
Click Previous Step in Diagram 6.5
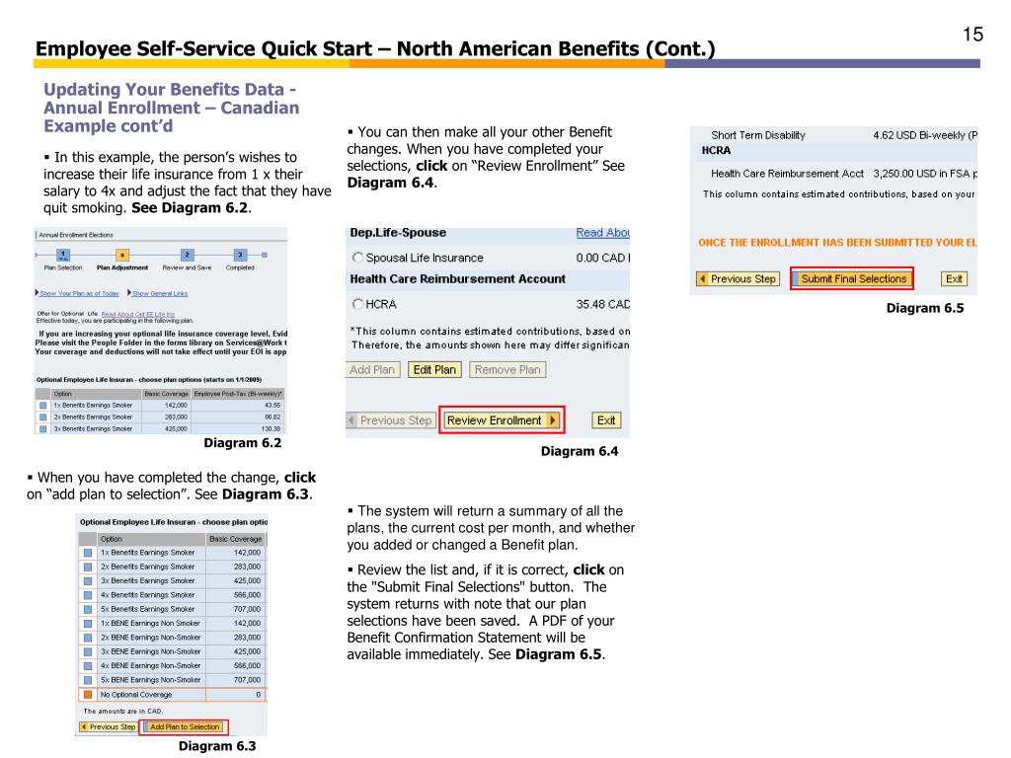click(739, 279)
